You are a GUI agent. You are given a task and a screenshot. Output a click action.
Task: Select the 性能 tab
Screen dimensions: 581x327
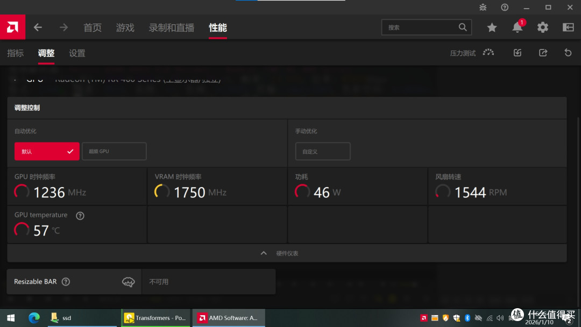217,27
